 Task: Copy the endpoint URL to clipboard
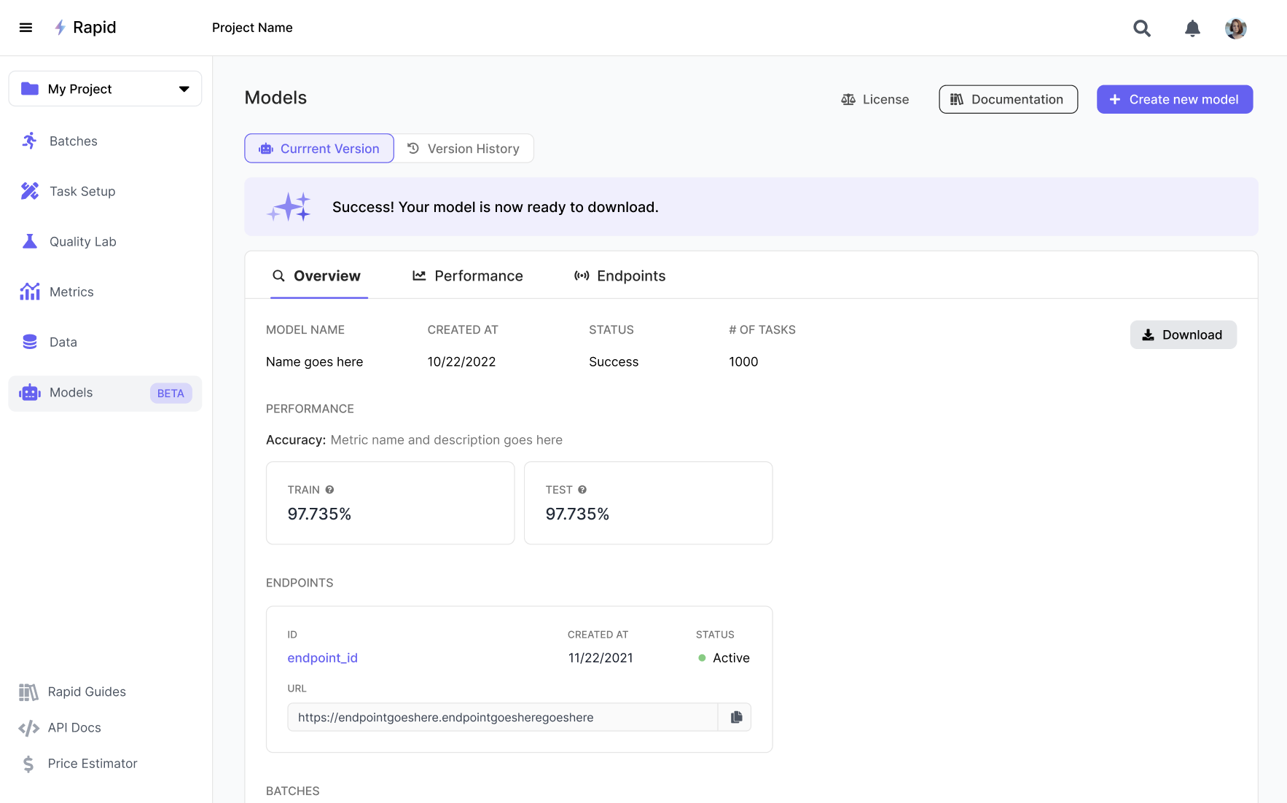point(736,717)
